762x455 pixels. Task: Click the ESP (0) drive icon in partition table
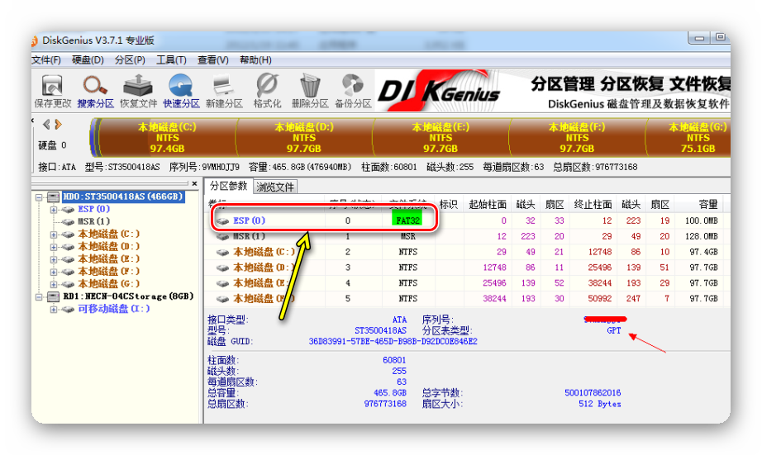tap(222, 221)
